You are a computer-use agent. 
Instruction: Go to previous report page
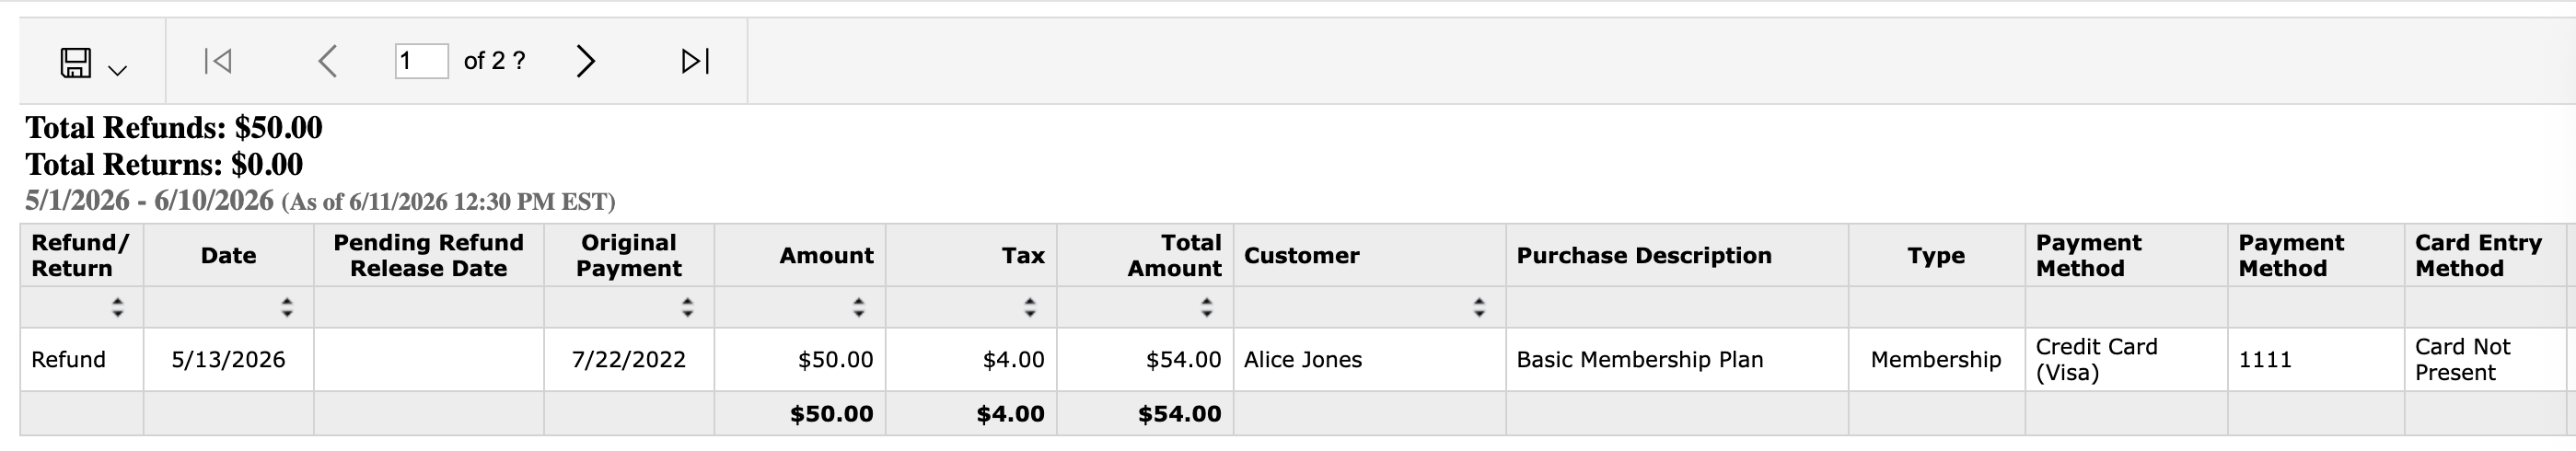(x=327, y=61)
